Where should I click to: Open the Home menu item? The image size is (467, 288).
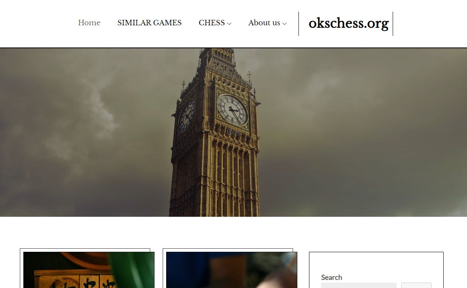(89, 23)
